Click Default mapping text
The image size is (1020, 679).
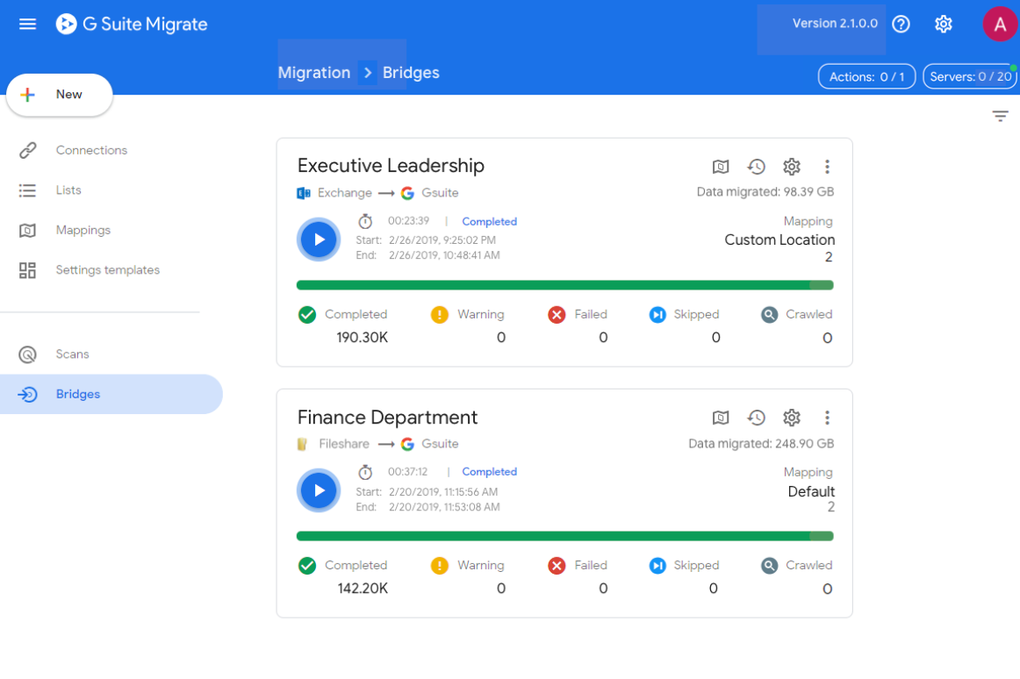point(811,491)
